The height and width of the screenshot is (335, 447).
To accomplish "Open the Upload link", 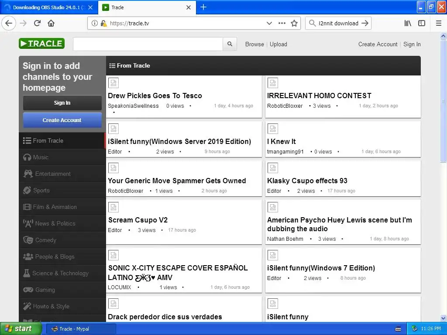I will (278, 44).
